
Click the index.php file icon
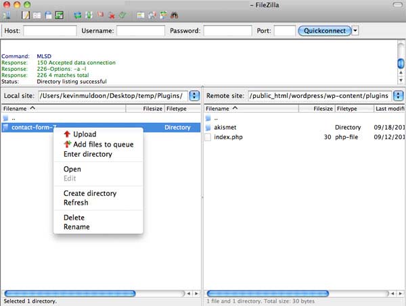[208, 137]
